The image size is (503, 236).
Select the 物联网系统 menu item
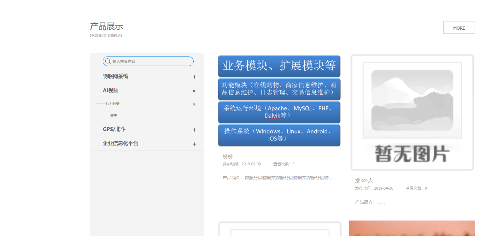tap(115, 76)
